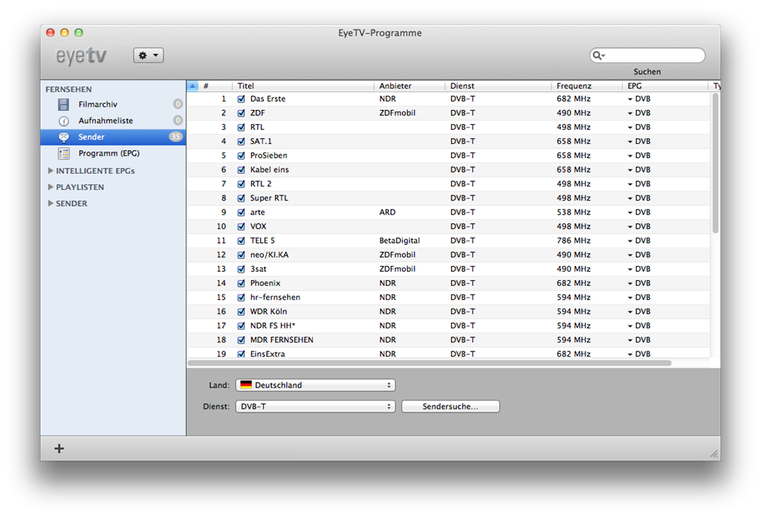The image size is (761, 517).
Task: Uncheck the WDR Köln checkbox
Action: pos(242,311)
